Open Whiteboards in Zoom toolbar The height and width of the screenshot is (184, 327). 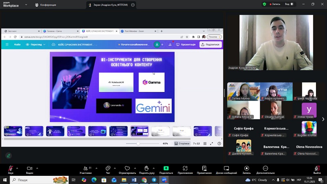(x=226, y=168)
